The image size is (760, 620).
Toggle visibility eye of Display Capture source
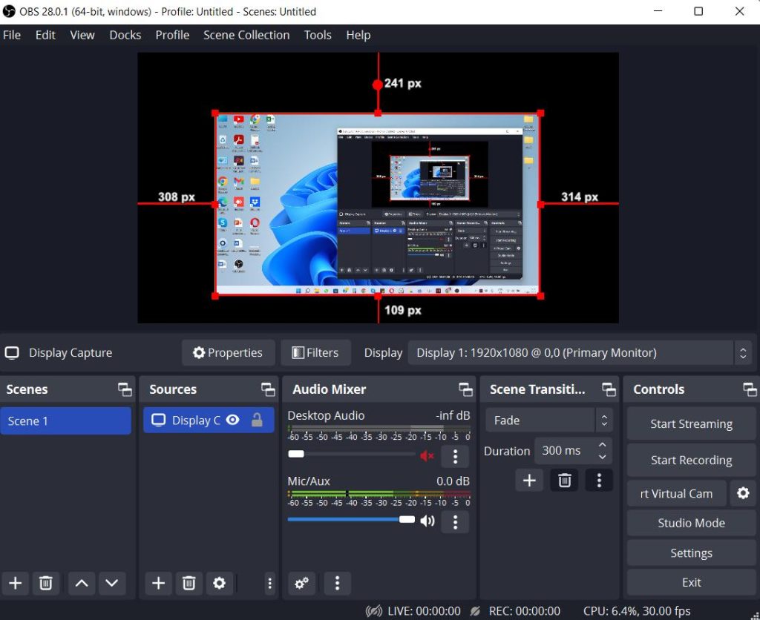pos(232,420)
